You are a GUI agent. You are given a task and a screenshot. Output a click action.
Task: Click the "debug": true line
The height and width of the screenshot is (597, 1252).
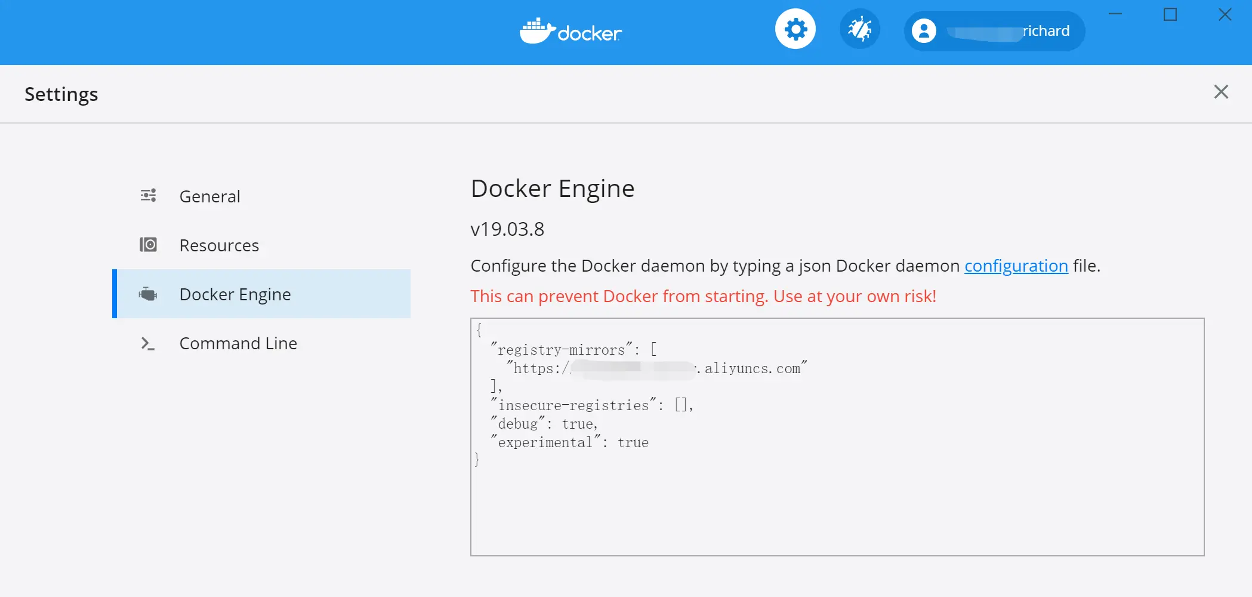pyautogui.click(x=544, y=424)
